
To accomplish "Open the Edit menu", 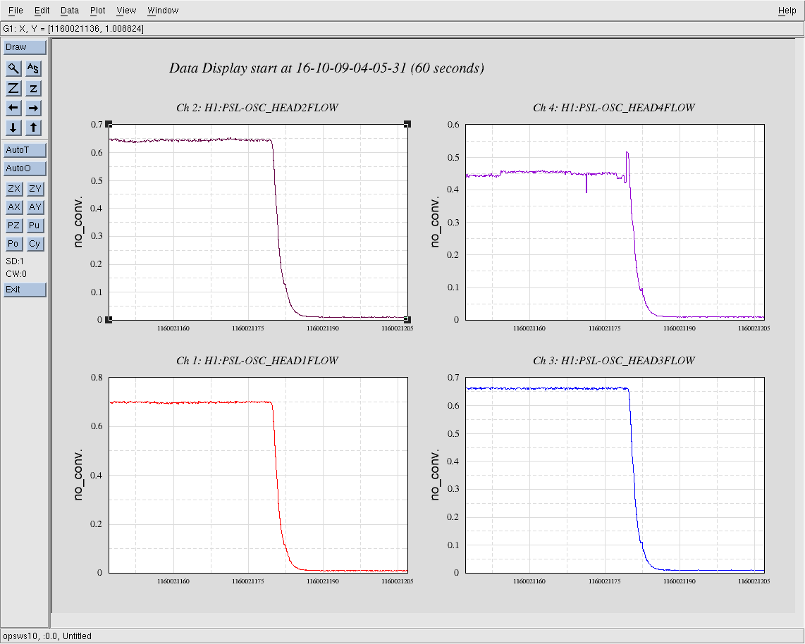I will click(x=42, y=11).
